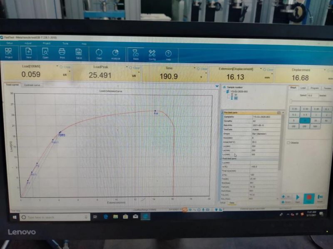Open Microsoft Store from taskbar
Screen dimensions: 333x249
(x=126, y=216)
